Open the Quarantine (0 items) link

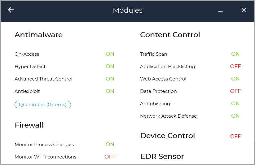[43, 105]
